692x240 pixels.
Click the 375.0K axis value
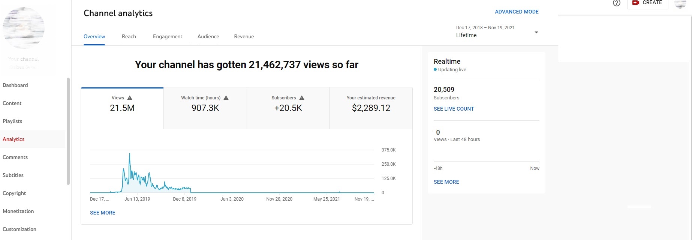pos(389,150)
